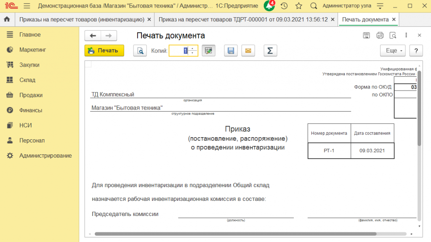Screen dimensions: 431x242
Task: Click the yellow Печать button
Action: point(104,51)
